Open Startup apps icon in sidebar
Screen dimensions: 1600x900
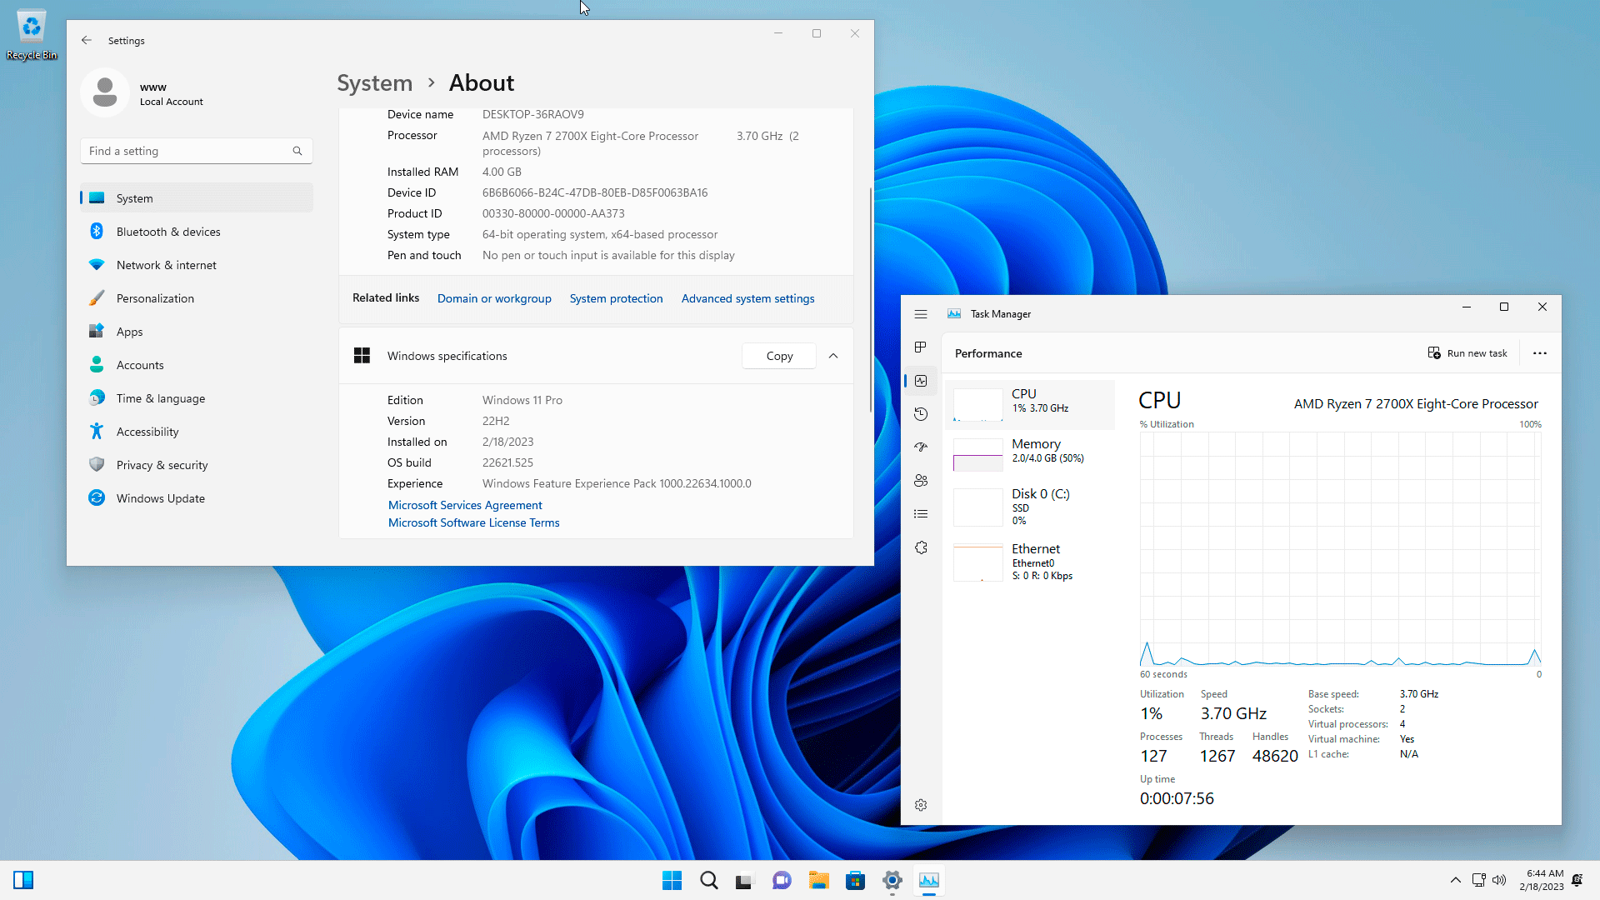tap(921, 447)
